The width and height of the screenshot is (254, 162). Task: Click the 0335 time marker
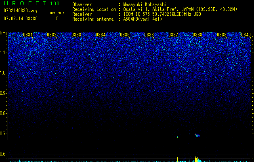125,35
